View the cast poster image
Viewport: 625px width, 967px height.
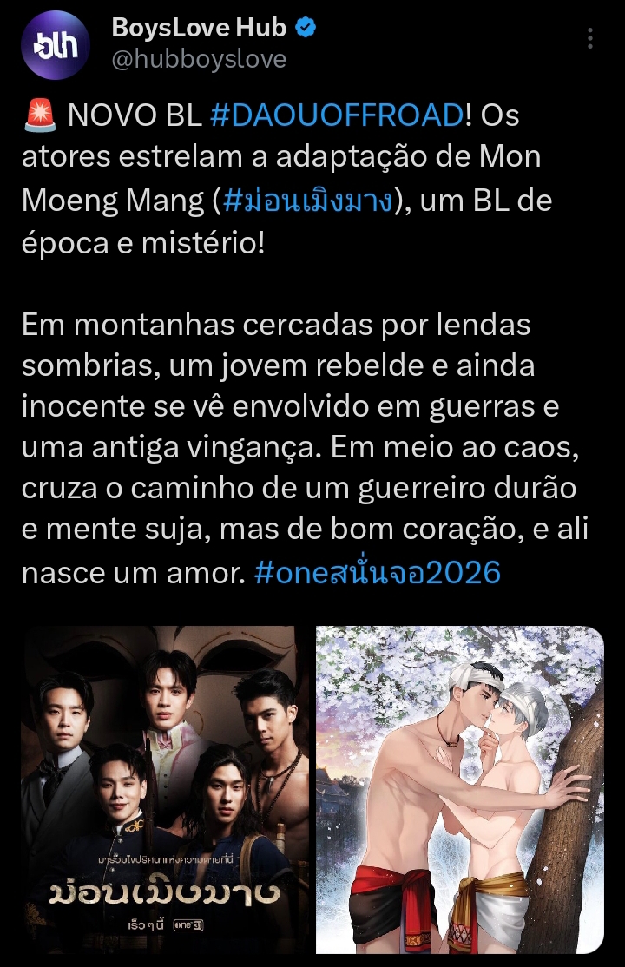click(x=165, y=789)
